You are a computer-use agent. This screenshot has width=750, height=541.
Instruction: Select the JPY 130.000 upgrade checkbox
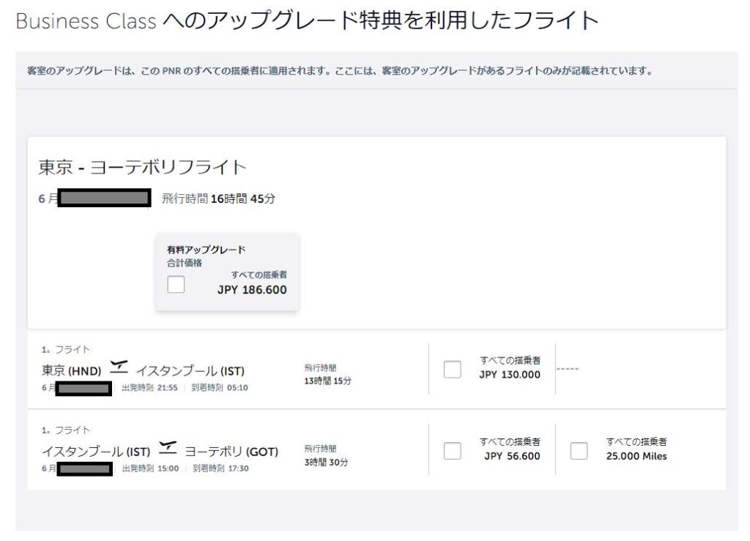pyautogui.click(x=453, y=370)
